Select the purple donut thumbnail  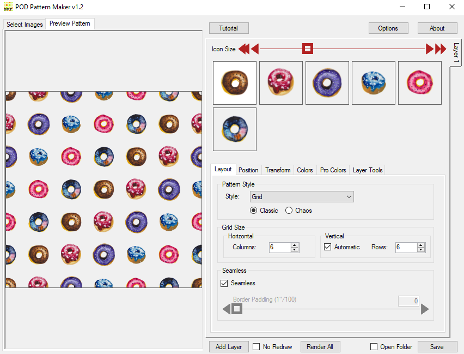pos(327,83)
